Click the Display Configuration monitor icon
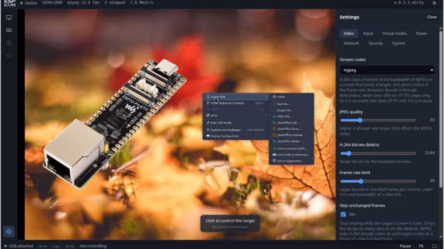The width and height of the screenshot is (444, 249). pyautogui.click(x=208, y=136)
